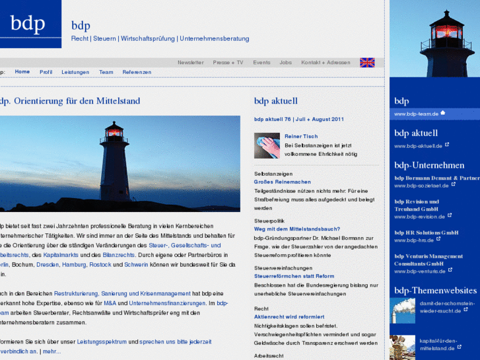
Task: Open Steuerreförmchen statt Reform article
Action: click(294, 276)
